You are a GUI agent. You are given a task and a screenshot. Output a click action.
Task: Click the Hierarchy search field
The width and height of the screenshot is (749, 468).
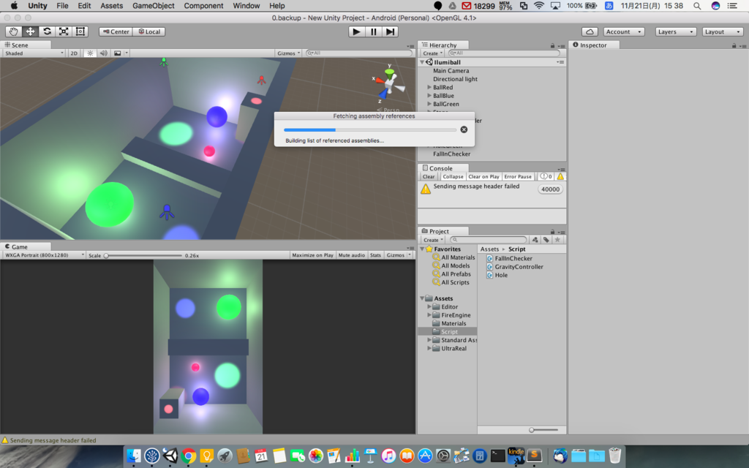[504, 53]
